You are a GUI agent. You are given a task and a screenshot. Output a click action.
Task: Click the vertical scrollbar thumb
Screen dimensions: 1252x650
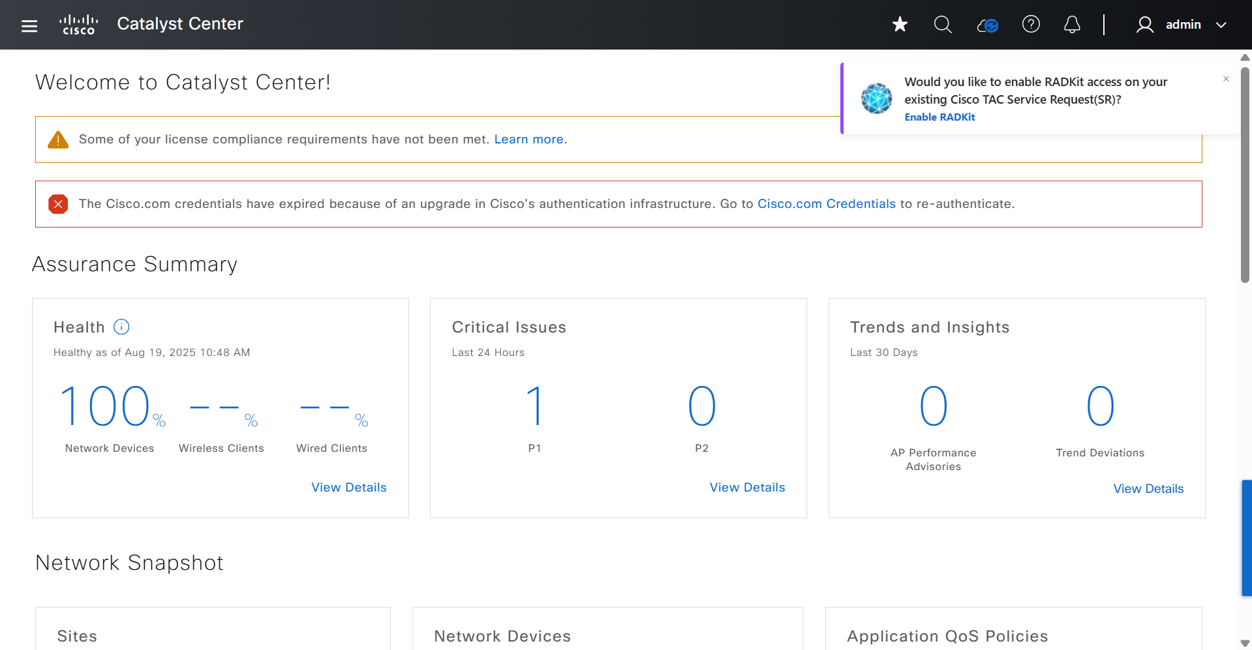coord(1245,175)
